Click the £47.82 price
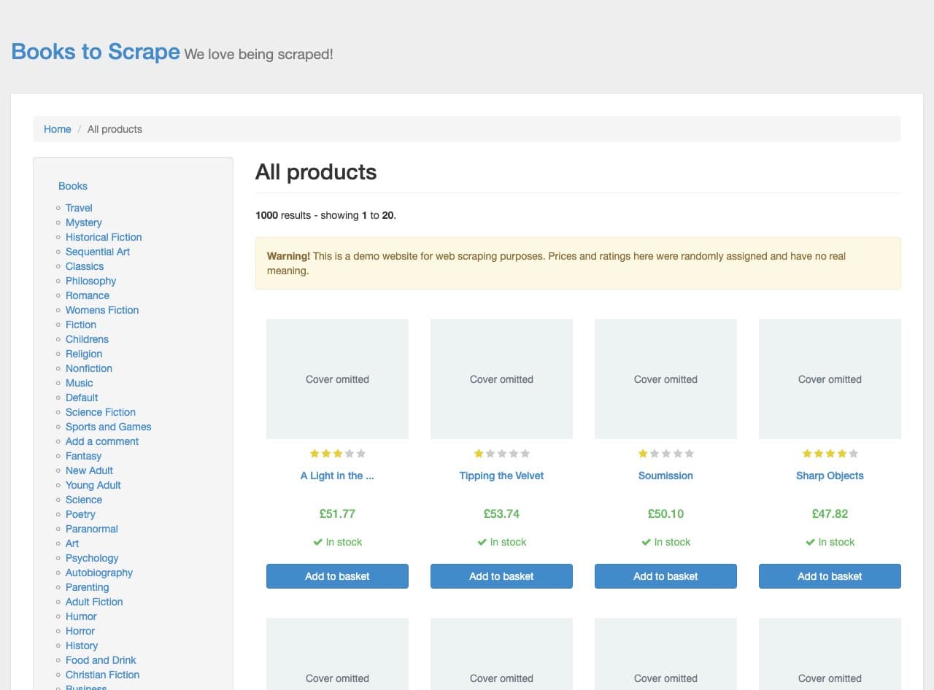 (x=830, y=513)
